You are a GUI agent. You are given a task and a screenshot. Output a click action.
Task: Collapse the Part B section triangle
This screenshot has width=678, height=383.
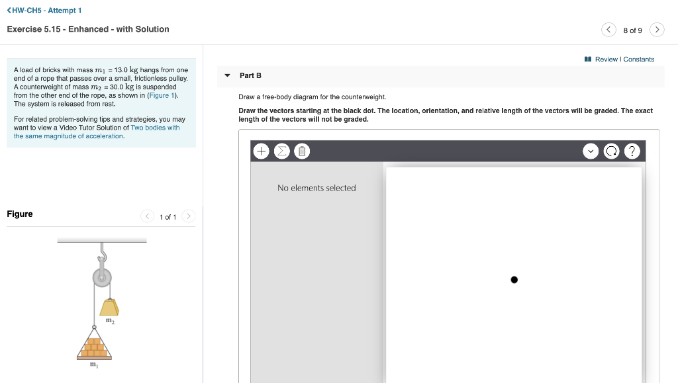click(228, 75)
